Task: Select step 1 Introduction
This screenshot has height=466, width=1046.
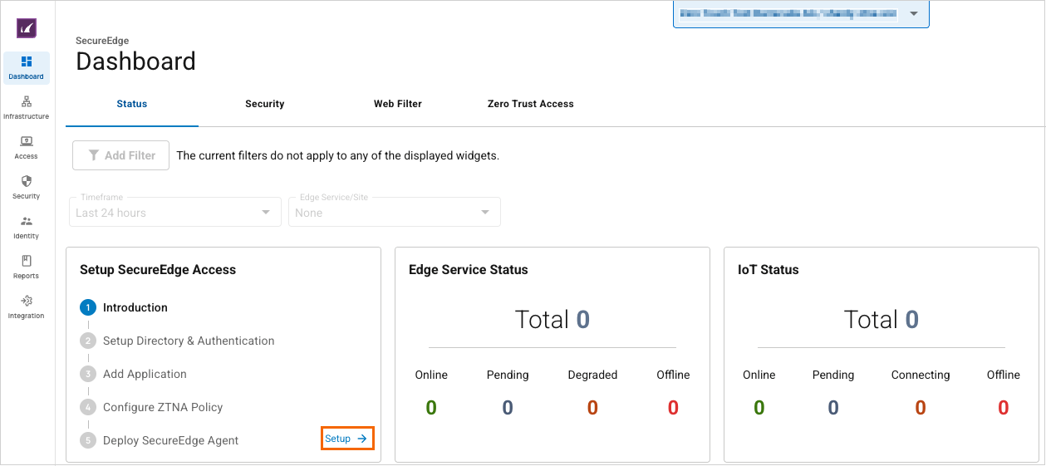Action: (x=135, y=307)
